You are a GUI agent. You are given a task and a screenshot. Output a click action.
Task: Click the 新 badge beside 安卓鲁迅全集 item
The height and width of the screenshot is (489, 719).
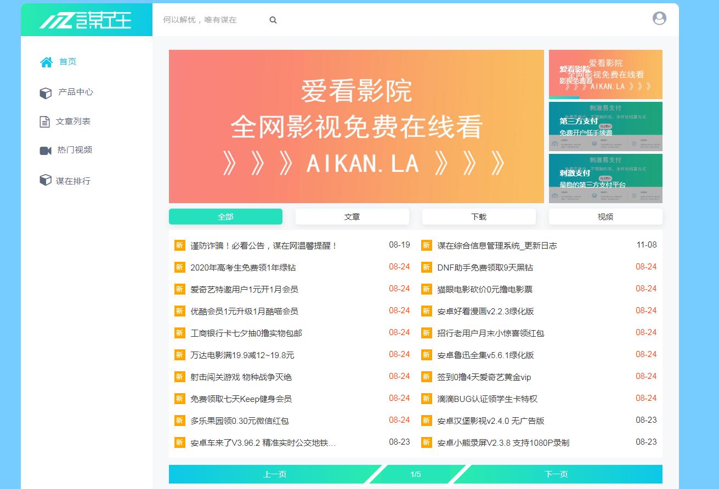tap(427, 355)
